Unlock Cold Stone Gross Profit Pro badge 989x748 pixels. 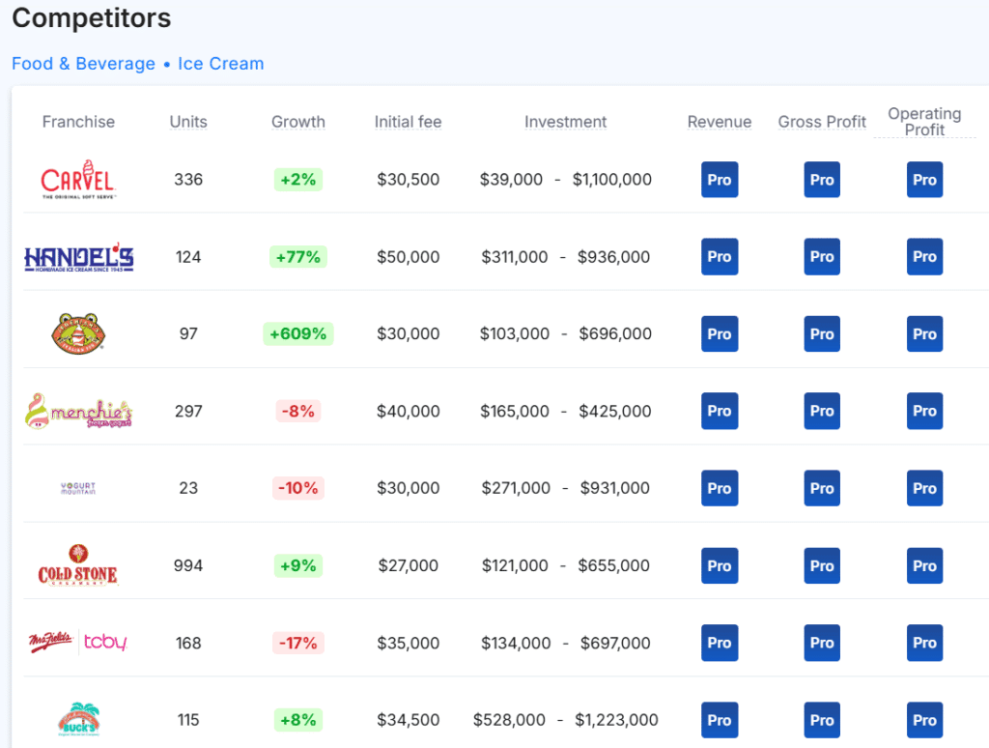[x=822, y=565]
